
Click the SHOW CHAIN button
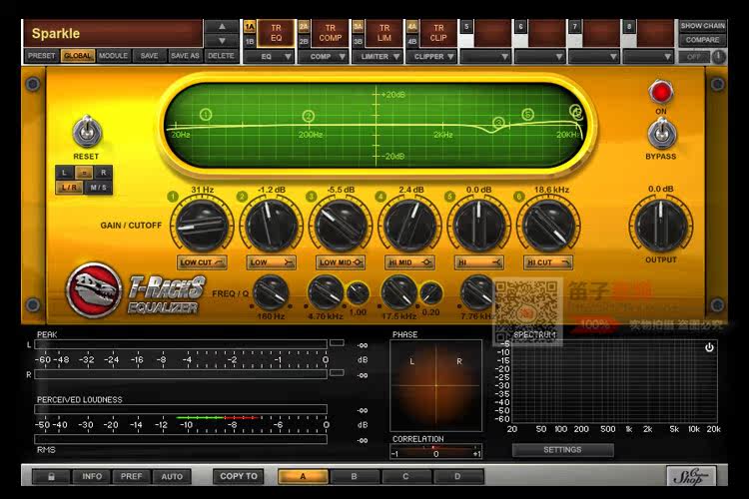703,26
